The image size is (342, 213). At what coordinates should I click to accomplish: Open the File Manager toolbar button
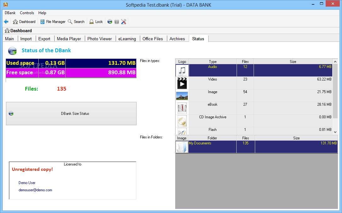click(53, 22)
